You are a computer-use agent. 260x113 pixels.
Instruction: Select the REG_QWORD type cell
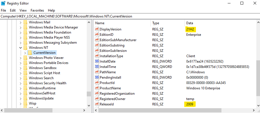[x=162, y=67]
